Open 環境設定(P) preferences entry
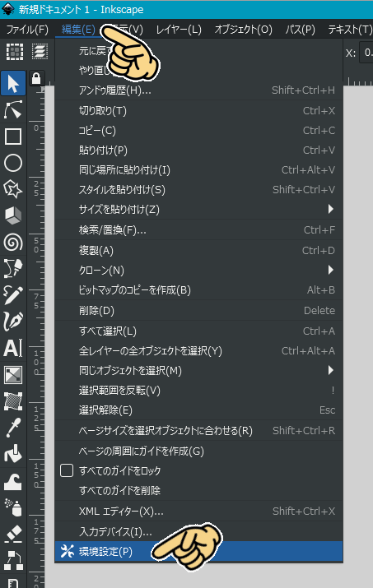The height and width of the screenshot is (588, 373). [199, 551]
